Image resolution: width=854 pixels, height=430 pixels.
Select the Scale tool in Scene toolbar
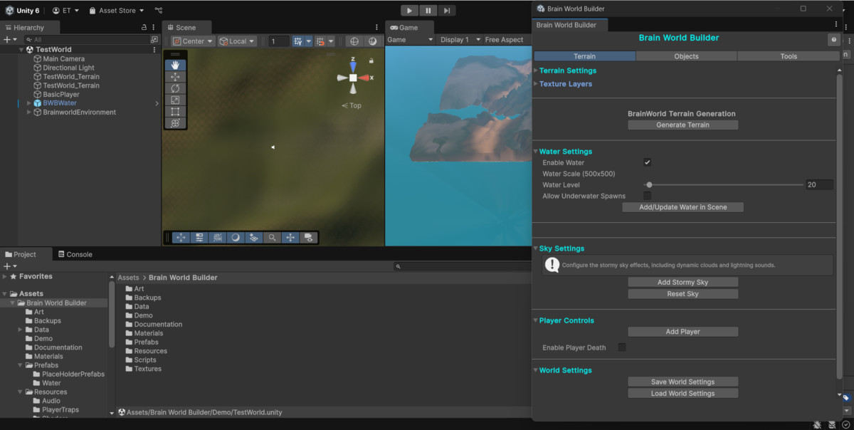(175, 100)
